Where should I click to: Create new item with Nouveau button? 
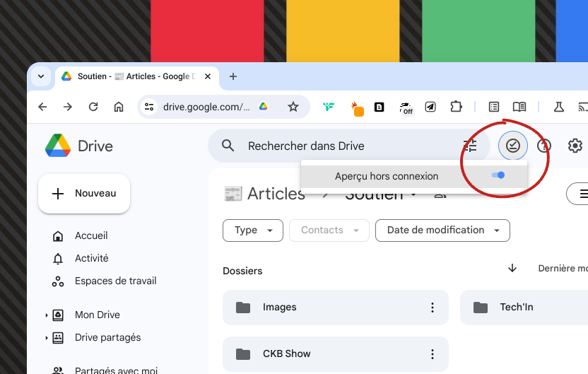tap(84, 194)
